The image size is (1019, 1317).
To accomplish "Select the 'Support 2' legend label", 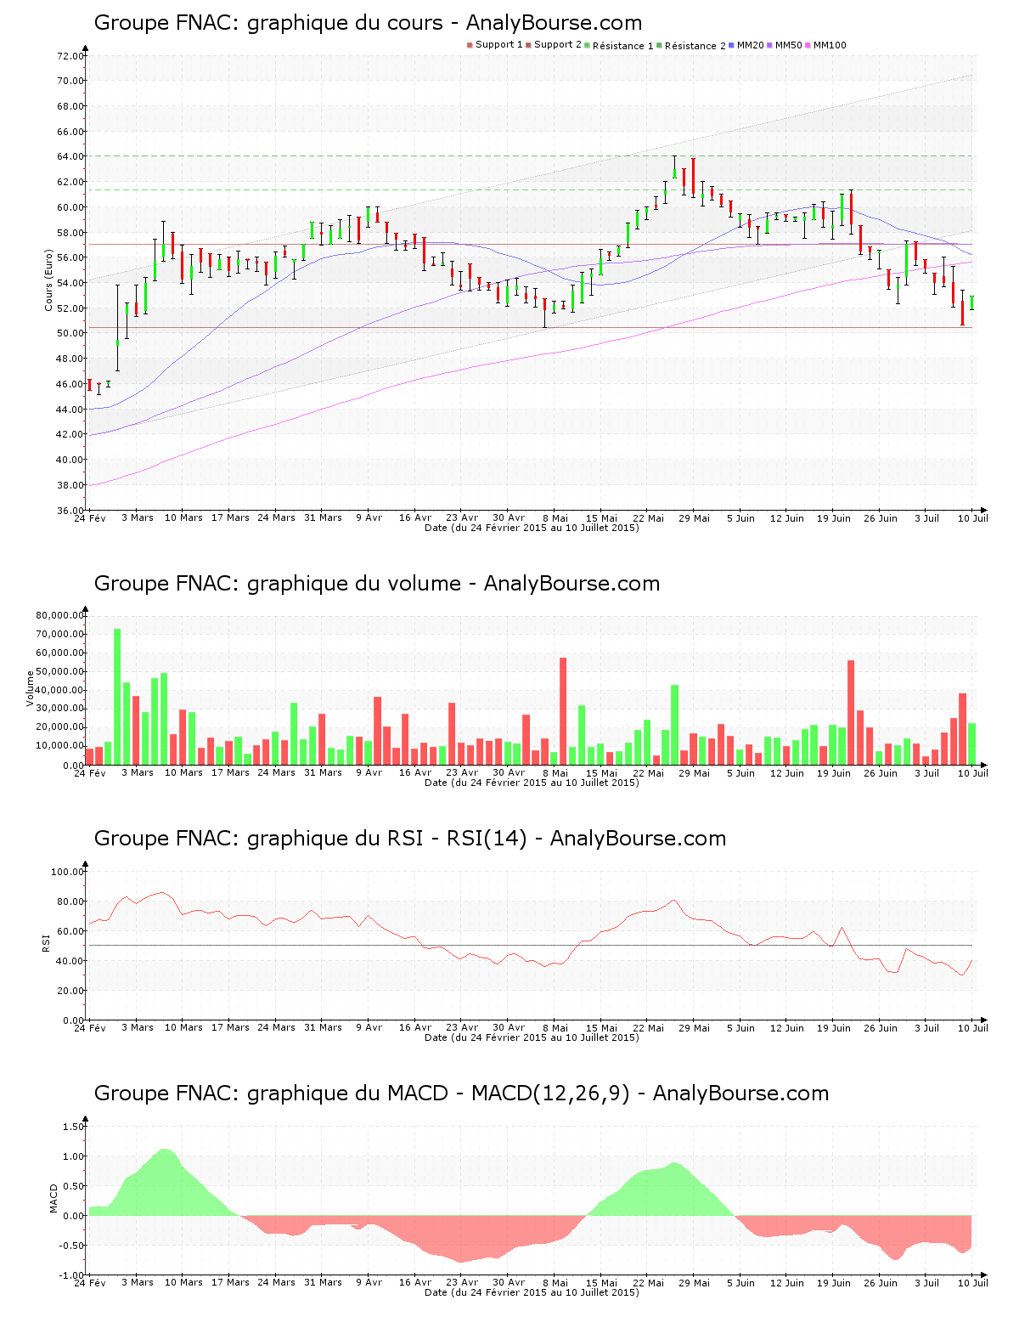I will pyautogui.click(x=557, y=45).
